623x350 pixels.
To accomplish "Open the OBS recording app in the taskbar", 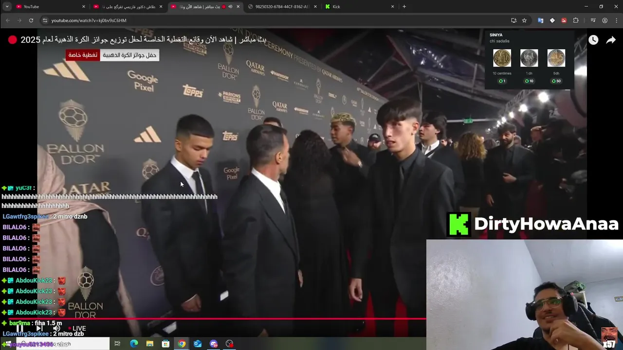I will coord(230,344).
